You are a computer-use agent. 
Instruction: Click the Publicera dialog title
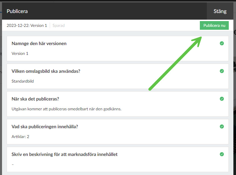click(x=17, y=11)
